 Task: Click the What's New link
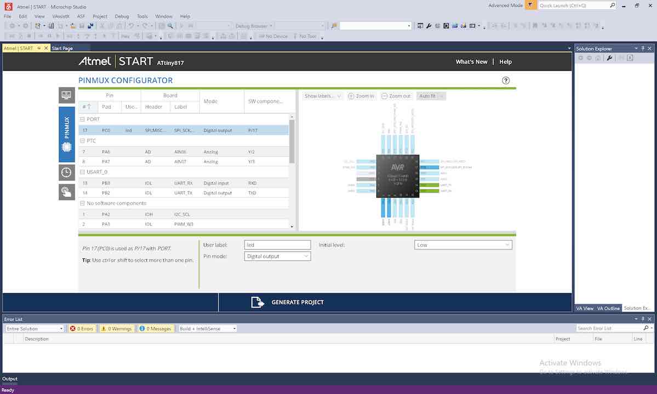(x=471, y=62)
